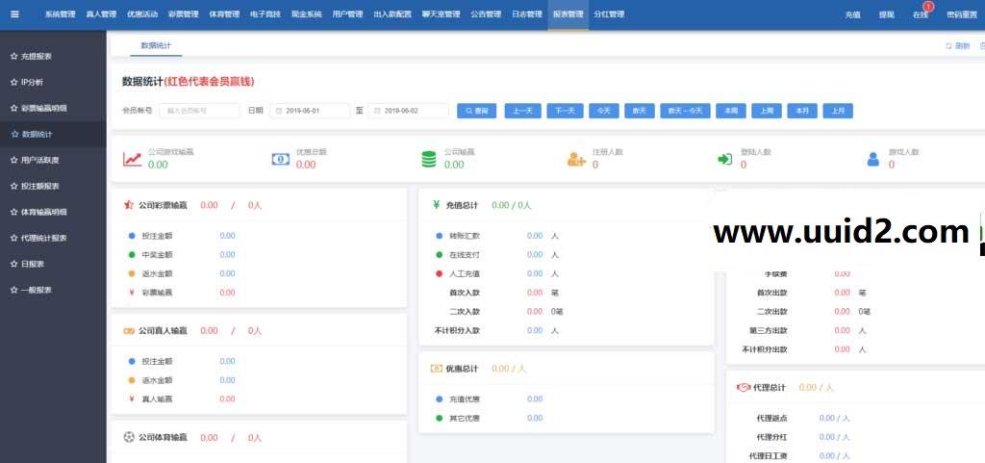Click the 转账汇款 row label
985x463 pixels.
465,236
